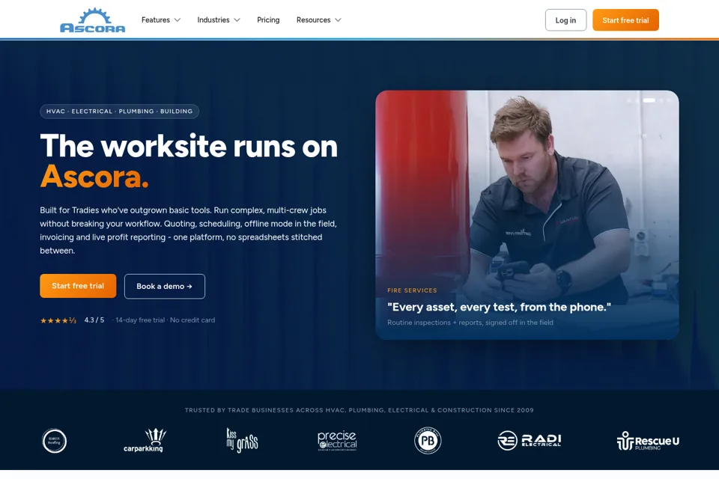The image size is (719, 479).
Task: Click 'Routine inspections + reports' caption
Action: (470, 323)
